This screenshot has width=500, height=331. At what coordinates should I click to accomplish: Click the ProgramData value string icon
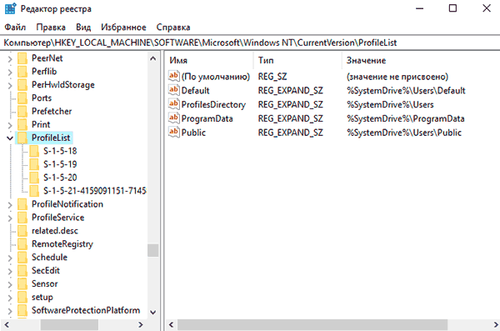pos(174,118)
